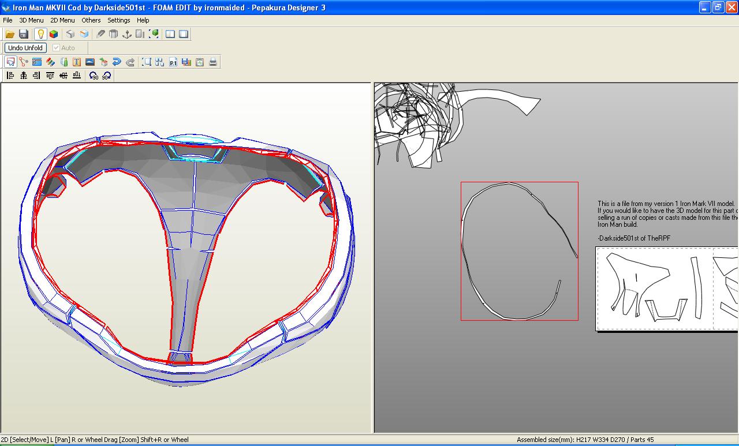The height and width of the screenshot is (446, 739).
Task: Click the dashed-corner zoom-to-fit 2D icon
Action: coord(147,62)
